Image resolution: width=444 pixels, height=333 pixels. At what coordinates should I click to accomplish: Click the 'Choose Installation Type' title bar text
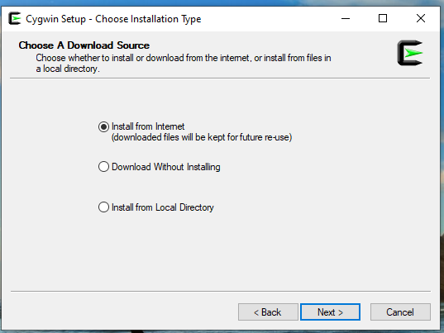(148, 19)
